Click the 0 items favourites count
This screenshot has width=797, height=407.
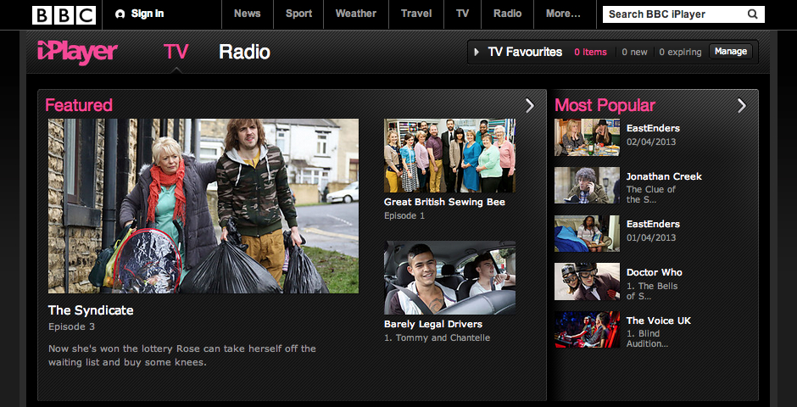point(590,52)
